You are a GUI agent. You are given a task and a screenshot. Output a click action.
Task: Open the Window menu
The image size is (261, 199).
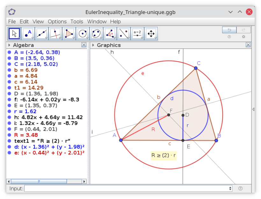(x=97, y=21)
